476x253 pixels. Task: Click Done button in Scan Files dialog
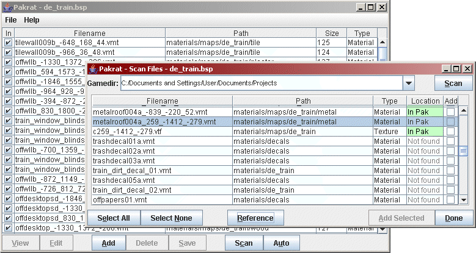tap(453, 218)
